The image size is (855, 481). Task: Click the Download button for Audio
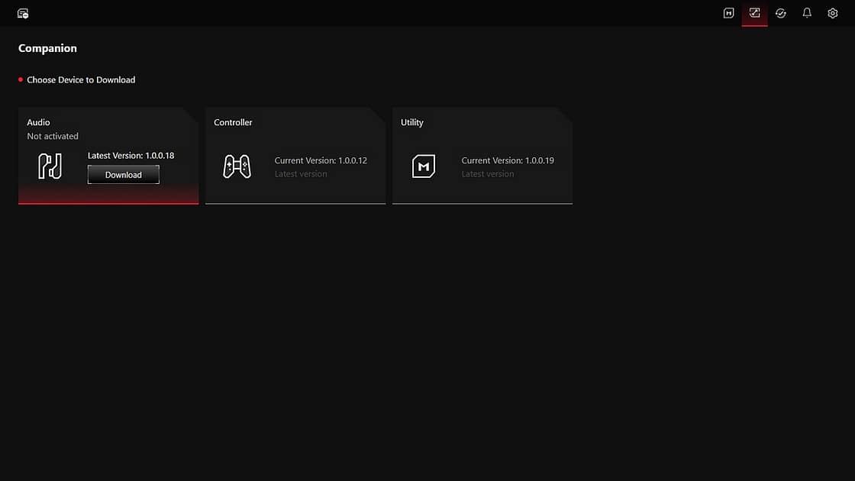pyautogui.click(x=124, y=175)
